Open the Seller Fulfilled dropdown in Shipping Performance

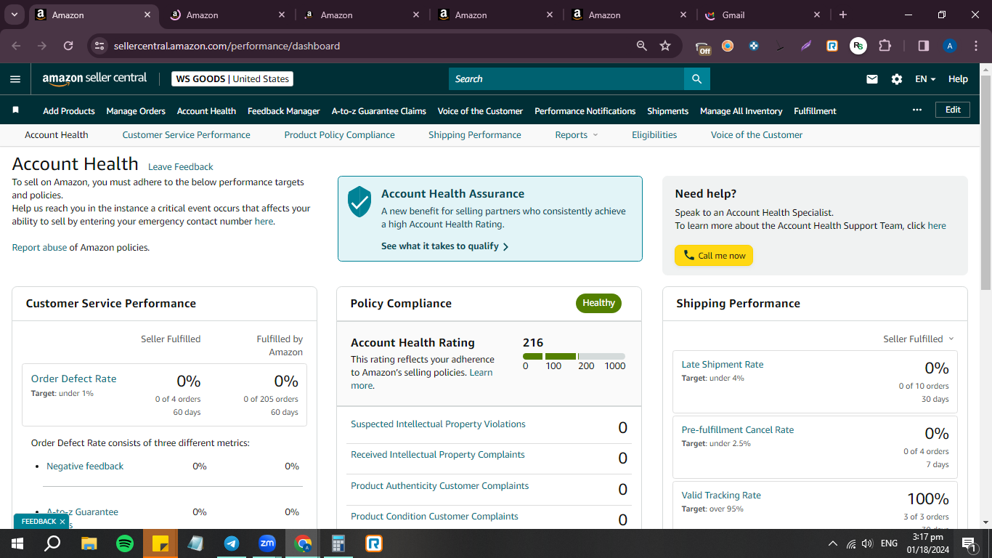coord(919,339)
